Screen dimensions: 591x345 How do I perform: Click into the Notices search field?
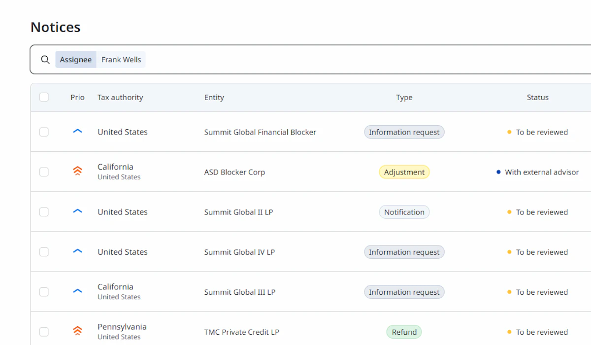click(x=345, y=60)
